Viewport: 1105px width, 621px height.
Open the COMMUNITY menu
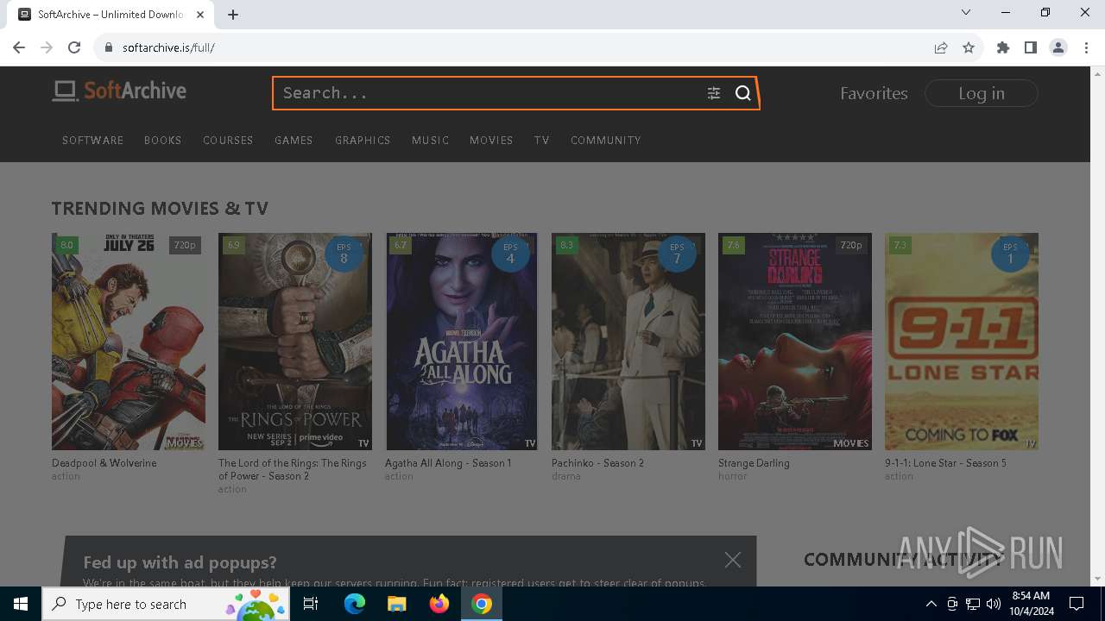pyautogui.click(x=606, y=140)
